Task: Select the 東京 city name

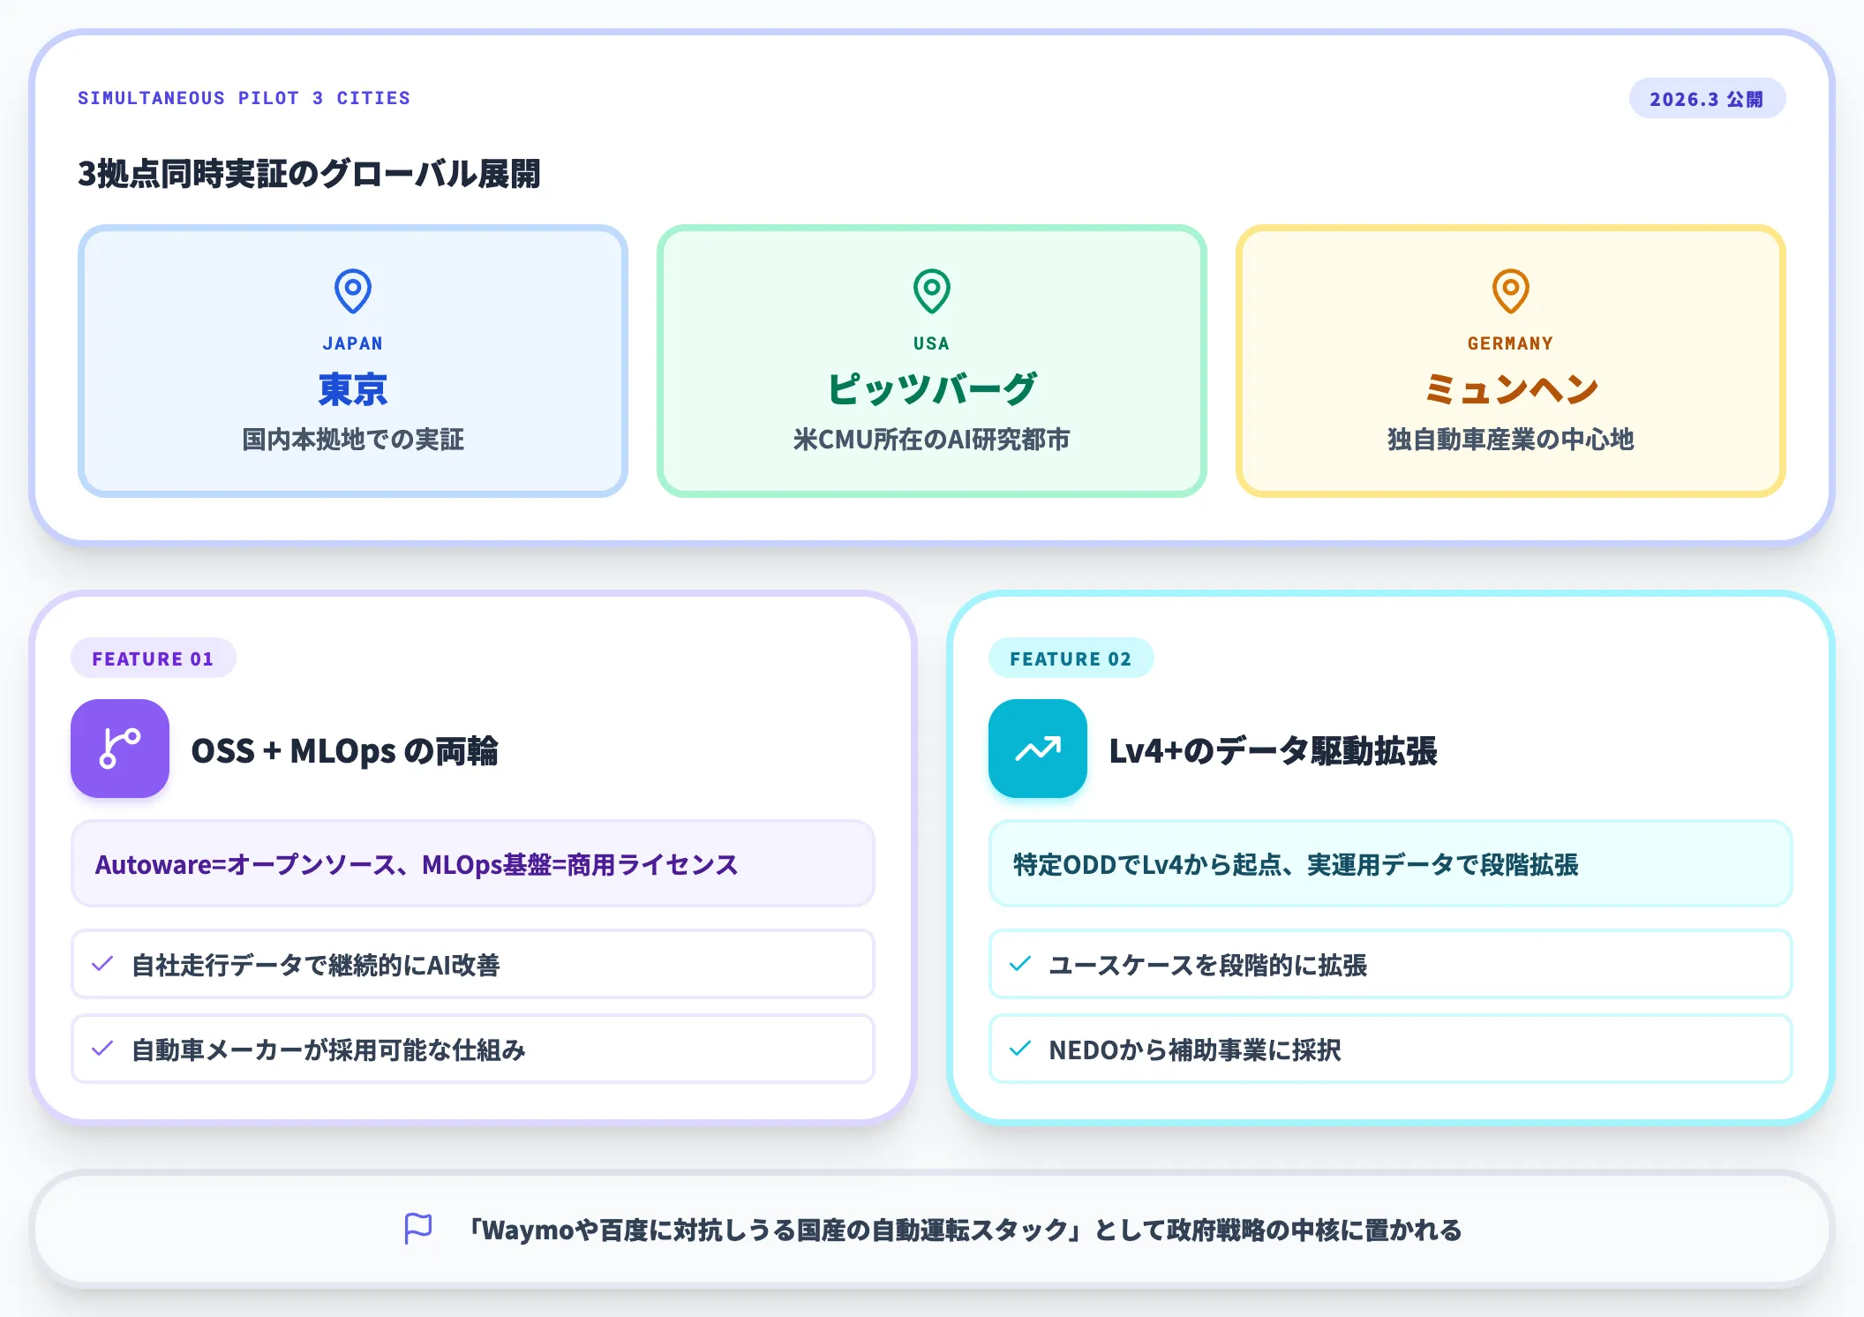Action: 353,389
